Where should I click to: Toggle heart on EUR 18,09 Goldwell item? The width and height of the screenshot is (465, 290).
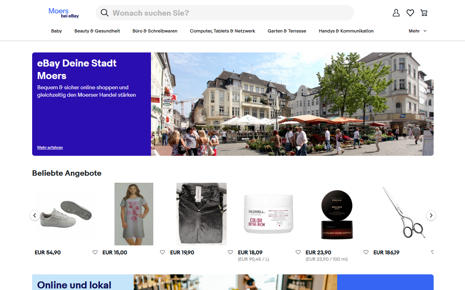click(x=298, y=252)
